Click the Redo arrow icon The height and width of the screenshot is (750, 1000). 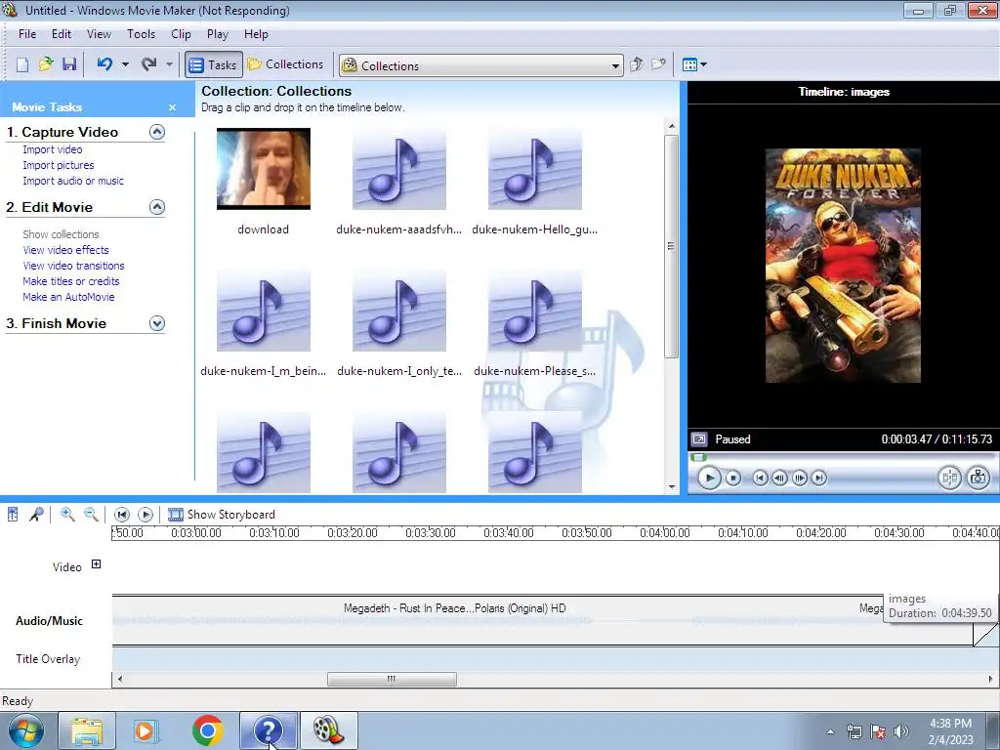[x=149, y=64]
